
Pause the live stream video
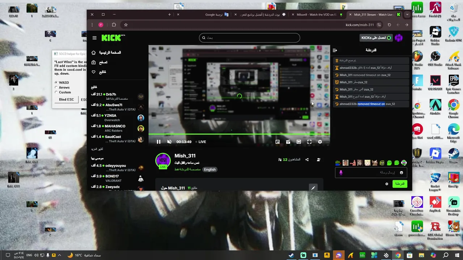158,142
